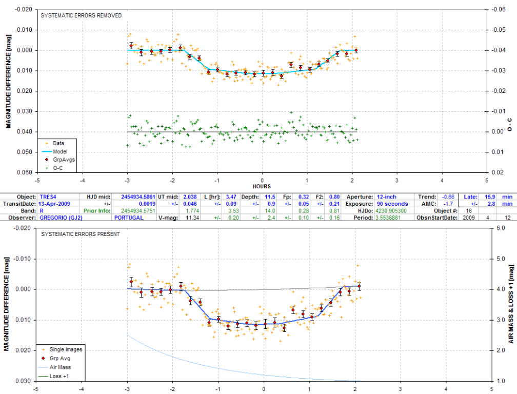Screen dimensions: 517x394
Task: Select the '0.16' cell
Action: pos(334,218)
